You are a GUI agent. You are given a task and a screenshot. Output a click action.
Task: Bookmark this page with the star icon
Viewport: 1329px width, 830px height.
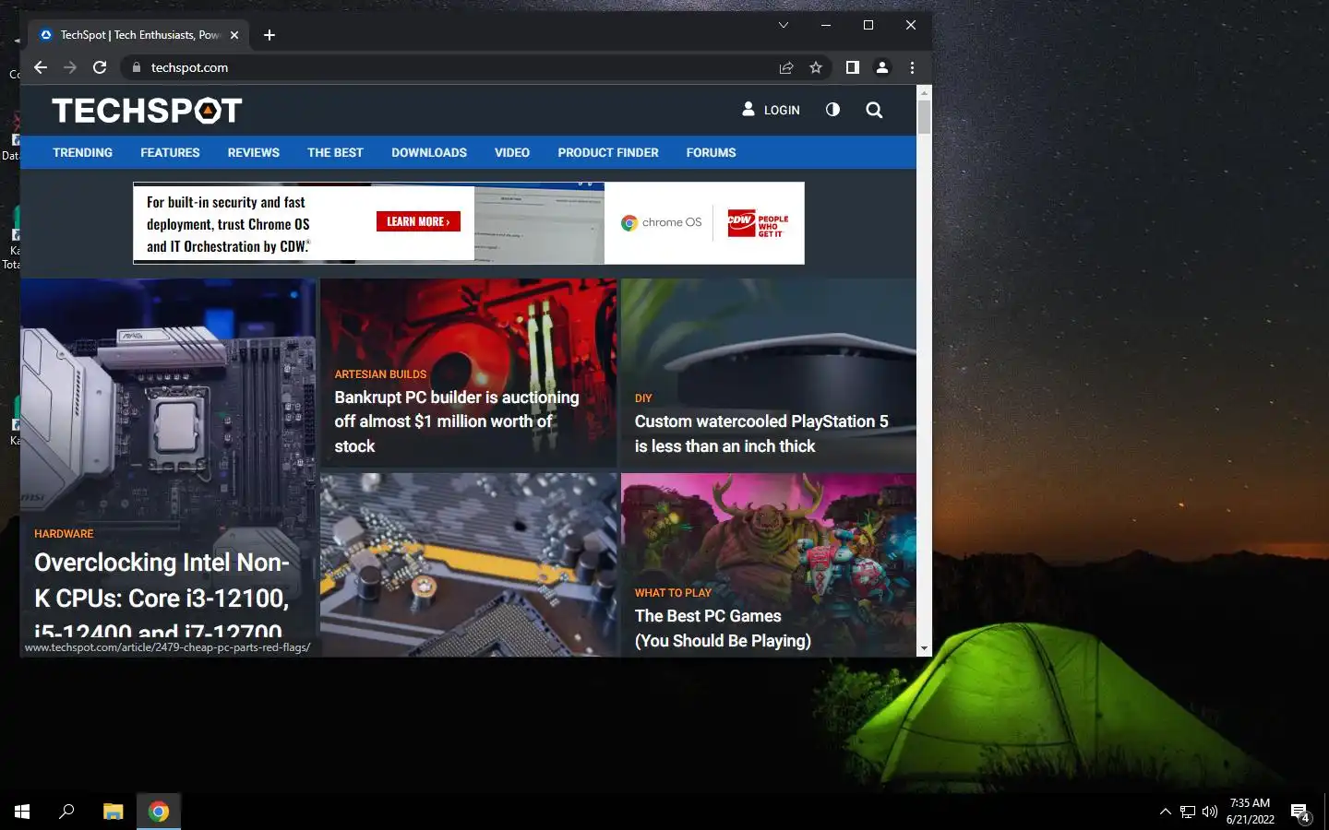tap(816, 67)
